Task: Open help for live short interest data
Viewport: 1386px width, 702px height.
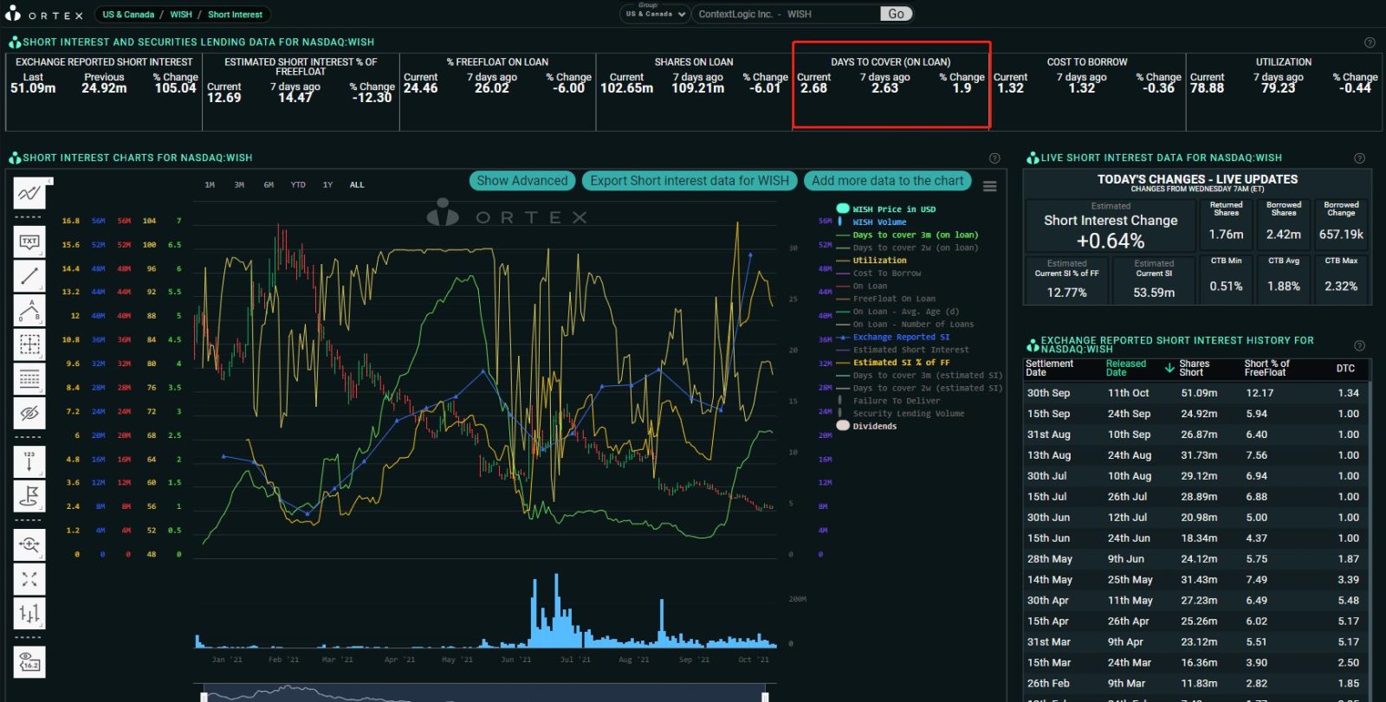Action: [x=1359, y=158]
